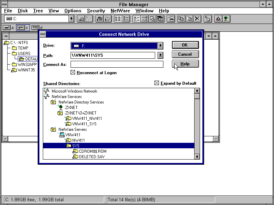Select the highlighted SYS volume row
The height and width of the screenshot is (205, 274).
coord(119,146)
